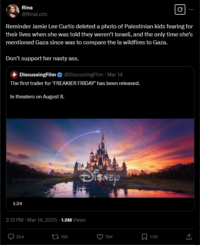Click DiscussingFilm's red avatar logo
200x245 pixels.
click(14, 75)
